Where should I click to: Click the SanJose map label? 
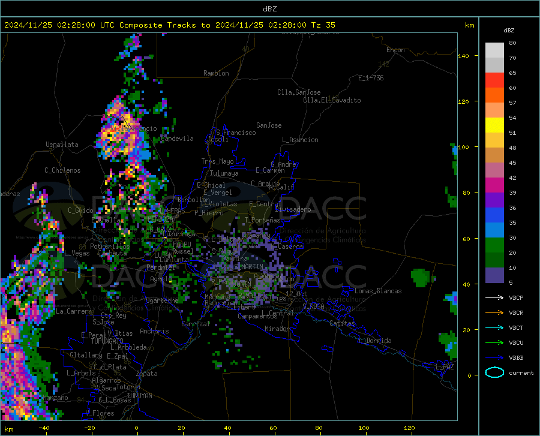[x=269, y=125]
